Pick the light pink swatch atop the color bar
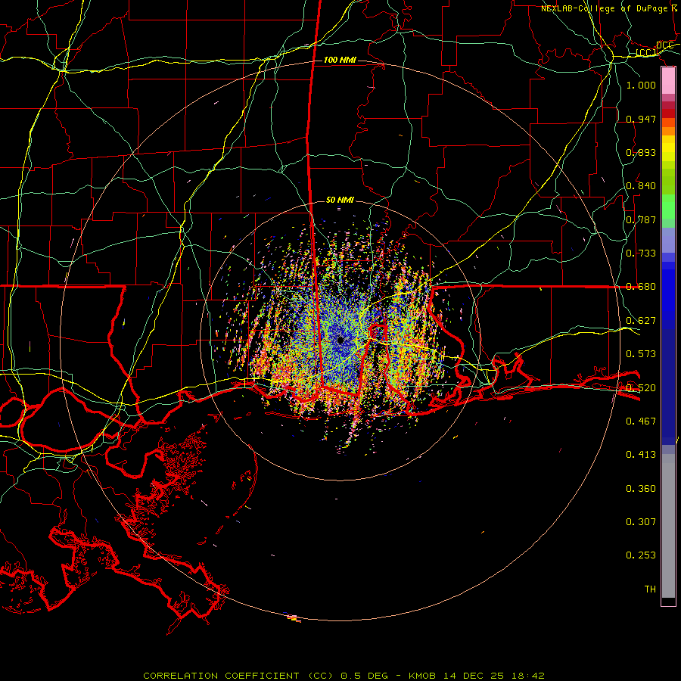The image size is (681, 681). tap(668, 81)
